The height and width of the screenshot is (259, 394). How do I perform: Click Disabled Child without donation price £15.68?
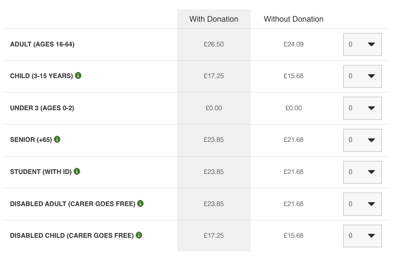(x=293, y=236)
